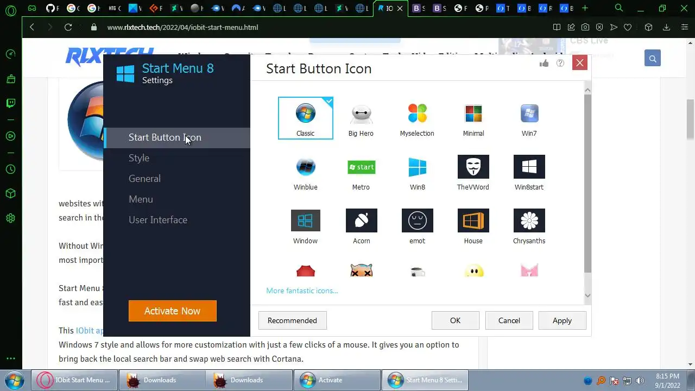This screenshot has width=695, height=391.
Task: Open Start Menu 8 Settings taskbar item
Action: (425, 380)
